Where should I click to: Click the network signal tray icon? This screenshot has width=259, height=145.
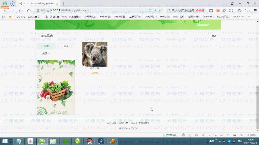(234, 141)
